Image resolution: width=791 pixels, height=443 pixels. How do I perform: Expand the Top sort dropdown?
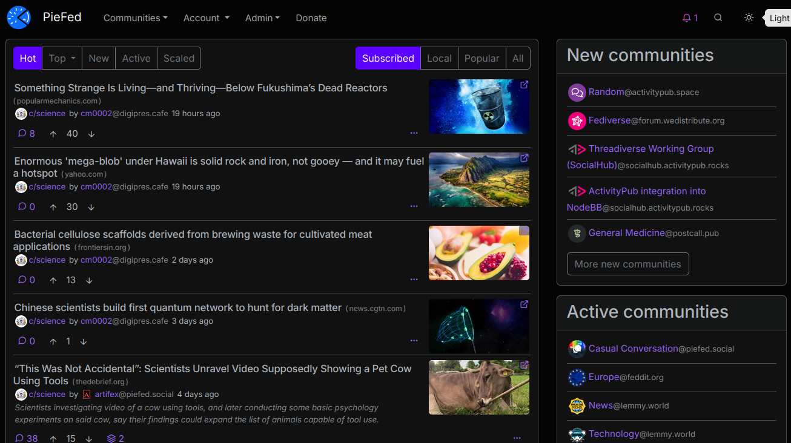(62, 59)
